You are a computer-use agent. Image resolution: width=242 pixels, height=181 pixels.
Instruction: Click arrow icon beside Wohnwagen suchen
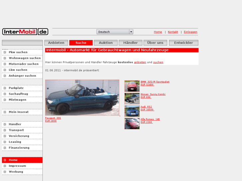tap(5, 58)
